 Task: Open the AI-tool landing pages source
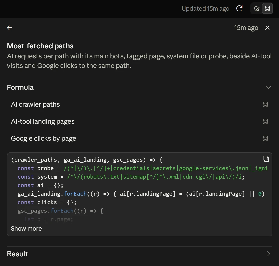coord(140,121)
